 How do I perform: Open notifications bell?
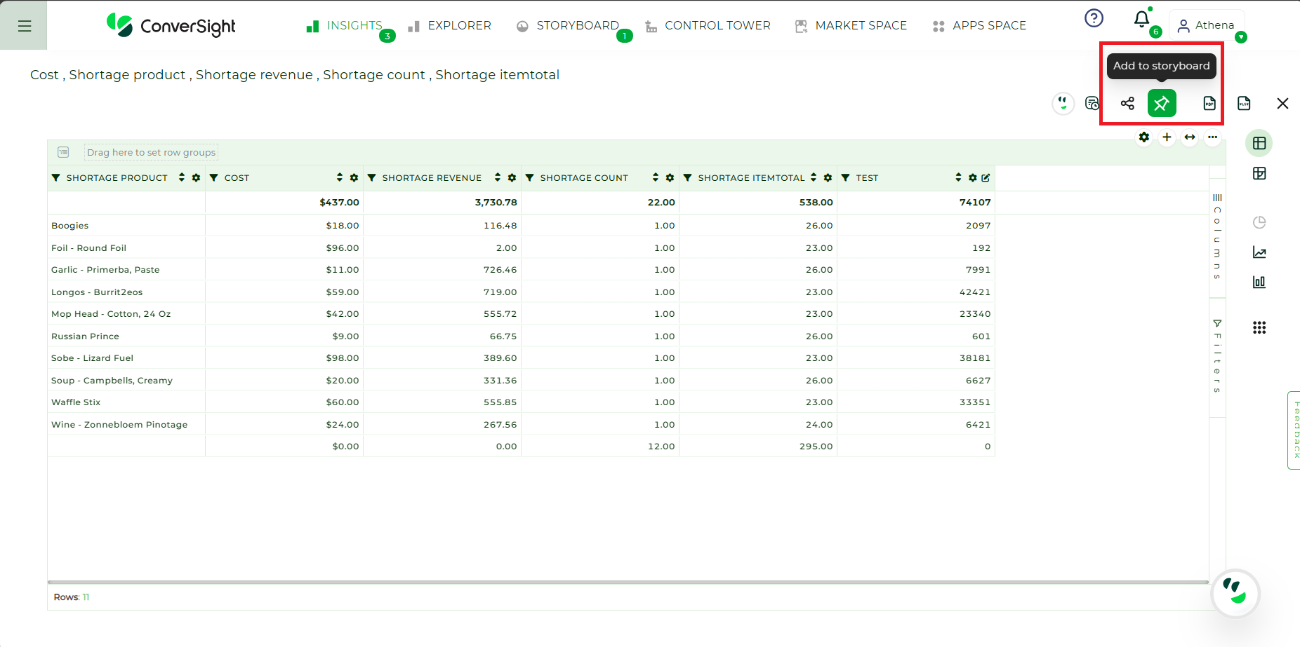pos(1142,20)
